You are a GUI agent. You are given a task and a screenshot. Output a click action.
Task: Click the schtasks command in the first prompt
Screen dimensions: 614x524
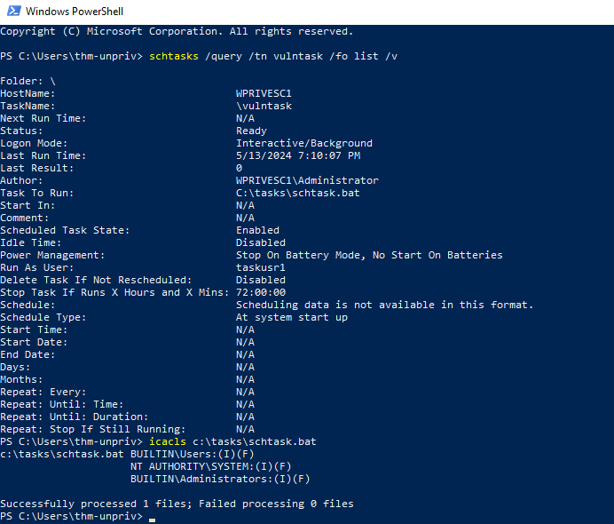coord(174,57)
